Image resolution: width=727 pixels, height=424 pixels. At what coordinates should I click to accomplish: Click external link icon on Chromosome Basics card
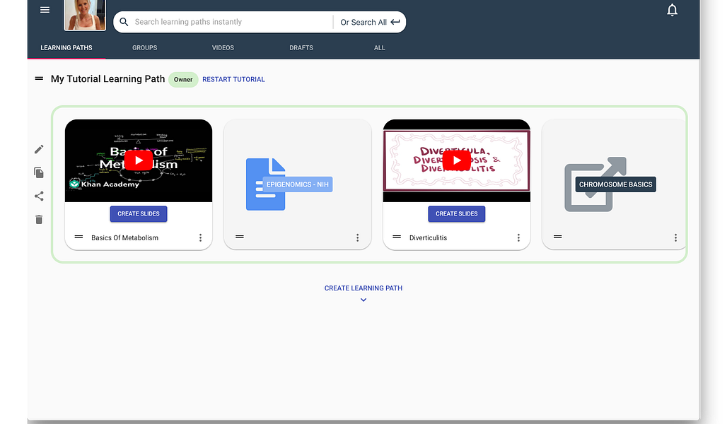tap(595, 184)
